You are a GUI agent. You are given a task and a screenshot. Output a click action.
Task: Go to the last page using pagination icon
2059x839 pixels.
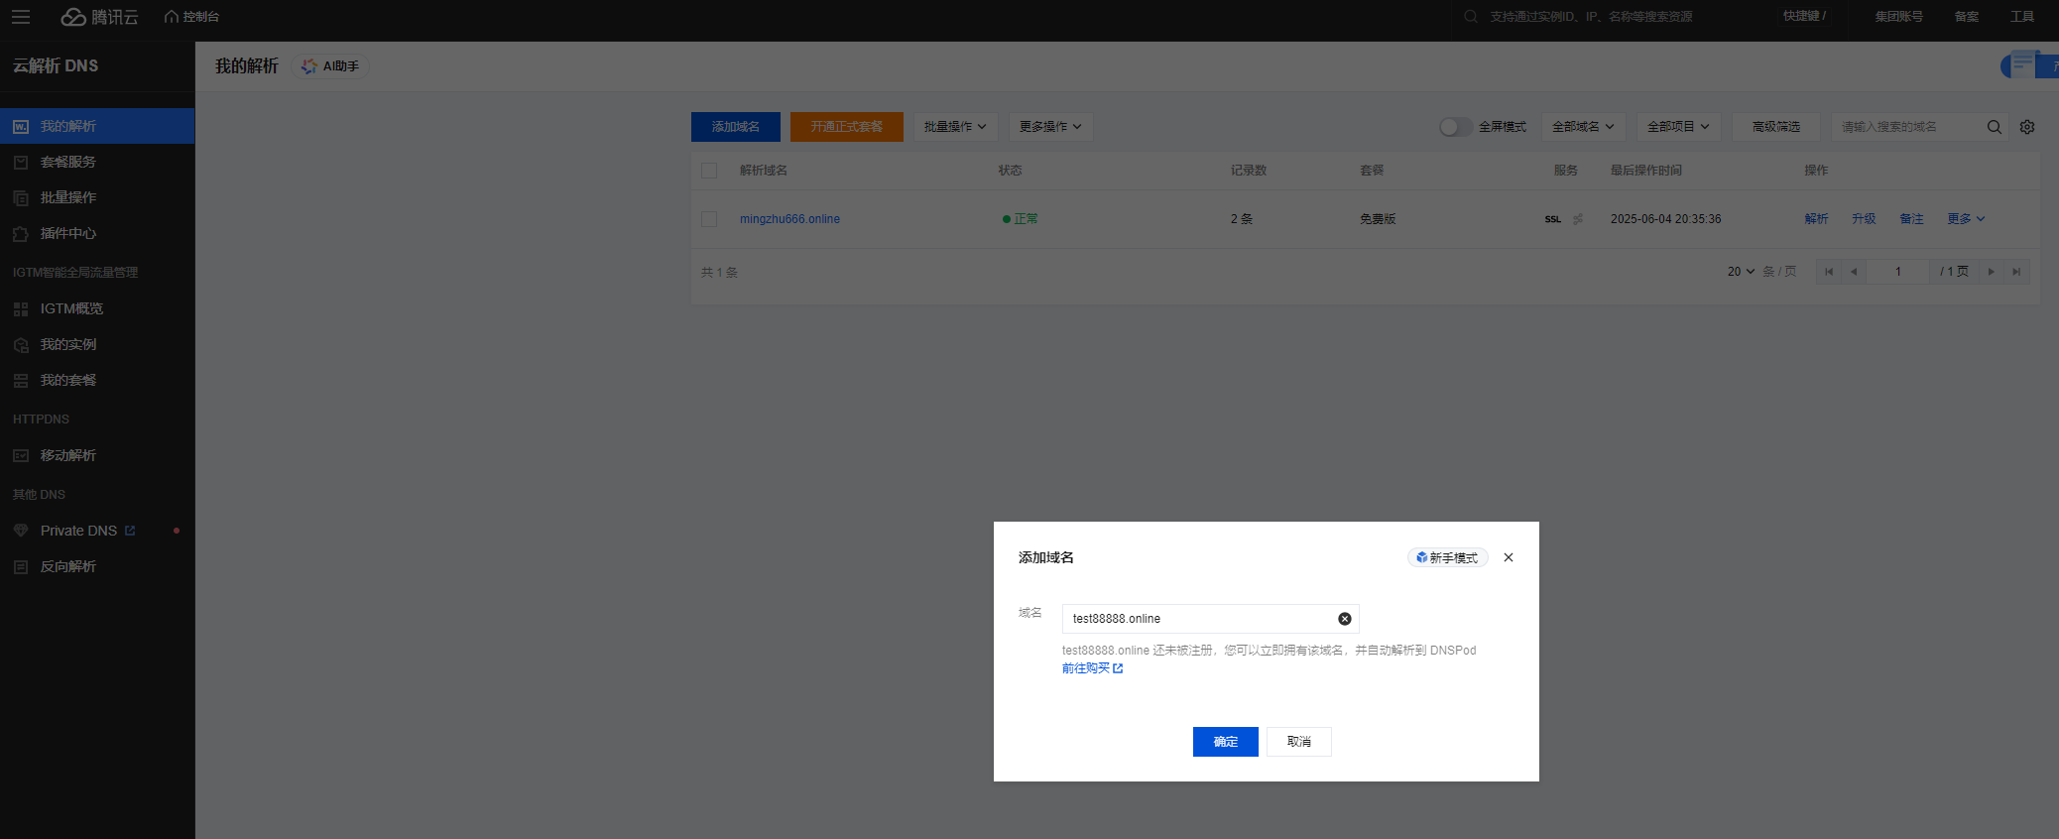pos(2016,272)
